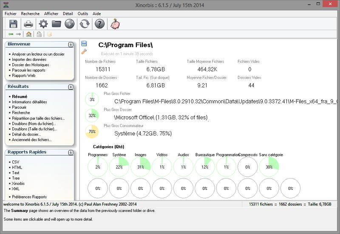The height and width of the screenshot is (234, 340).
Task: Click the Système (4,72GB, 75%) text
Action: [143, 133]
